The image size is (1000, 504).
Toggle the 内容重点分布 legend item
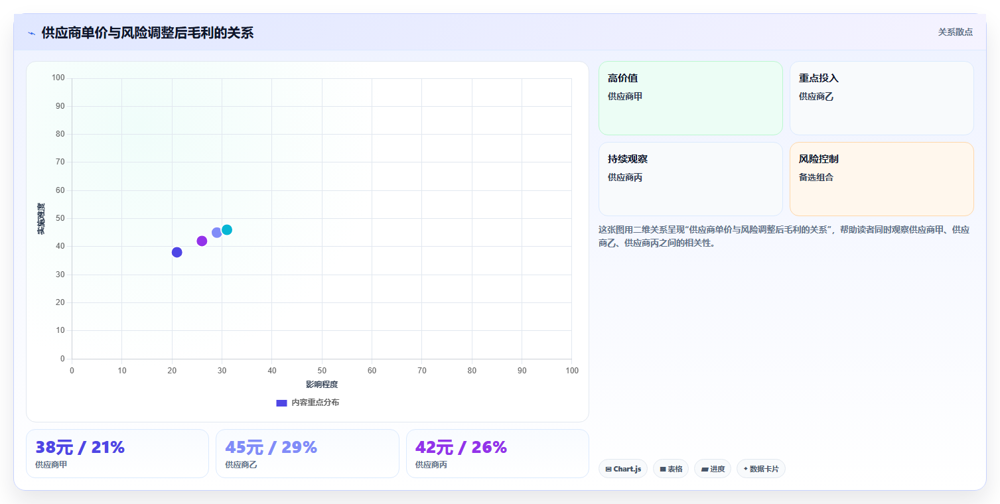click(307, 403)
